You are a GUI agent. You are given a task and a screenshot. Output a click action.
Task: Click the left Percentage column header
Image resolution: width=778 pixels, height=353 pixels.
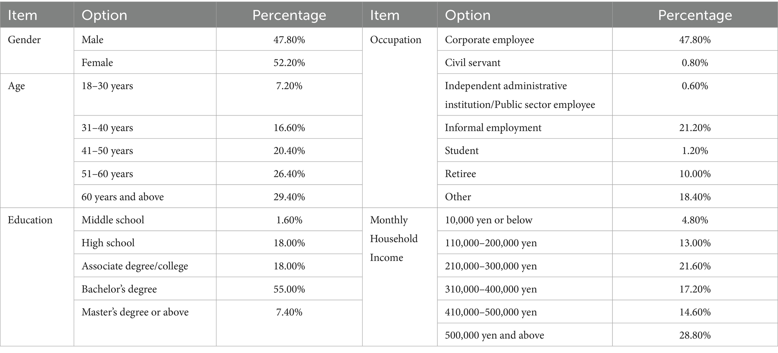pyautogui.click(x=289, y=15)
